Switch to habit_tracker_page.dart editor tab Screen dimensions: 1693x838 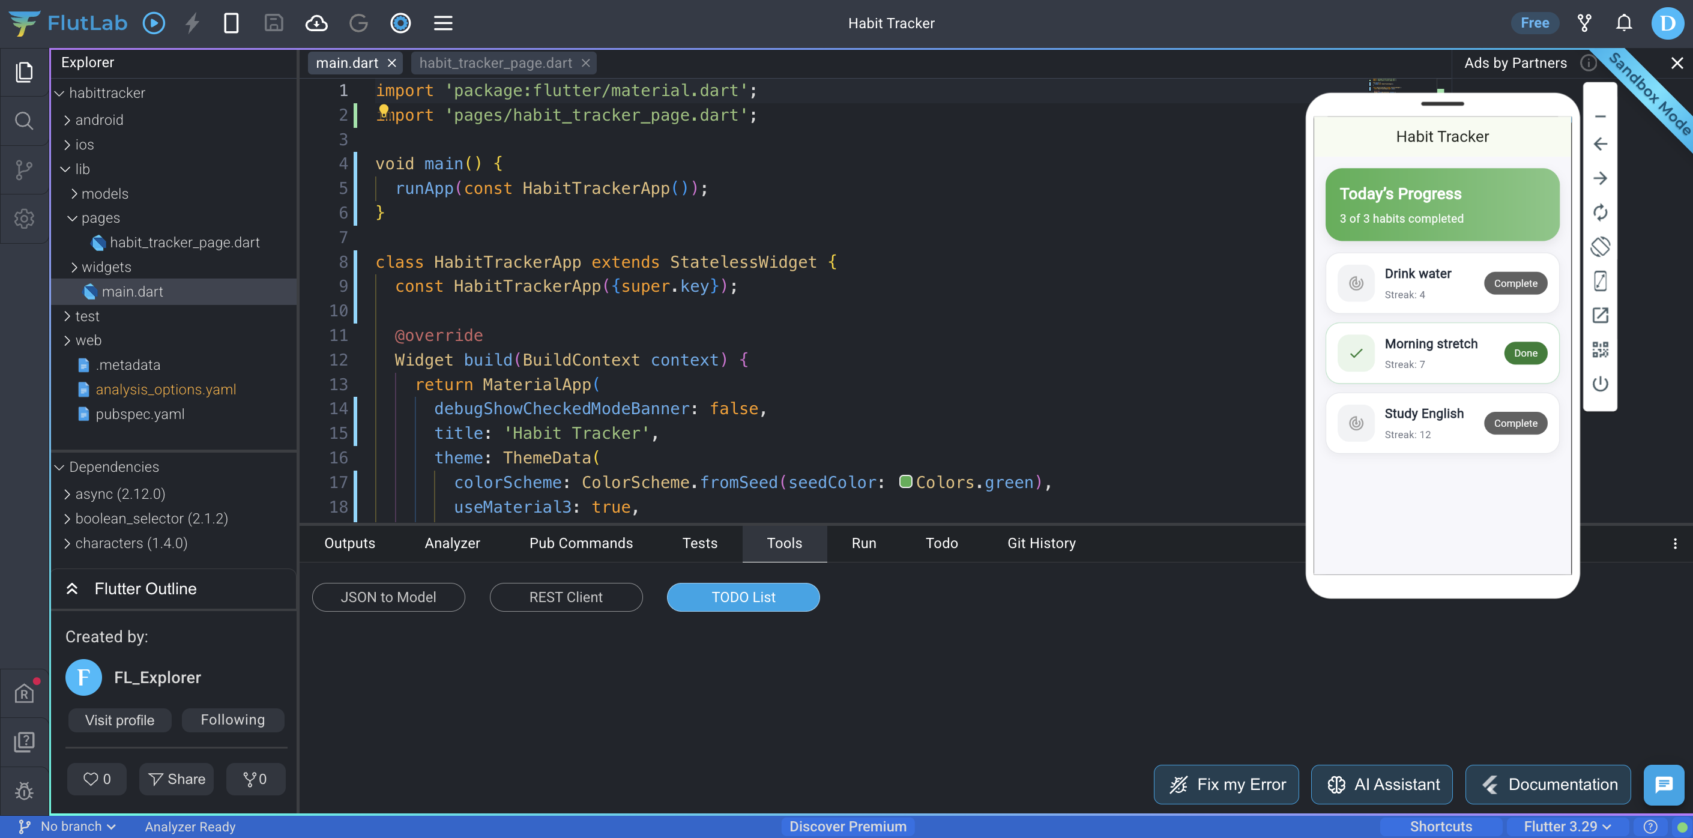495,63
